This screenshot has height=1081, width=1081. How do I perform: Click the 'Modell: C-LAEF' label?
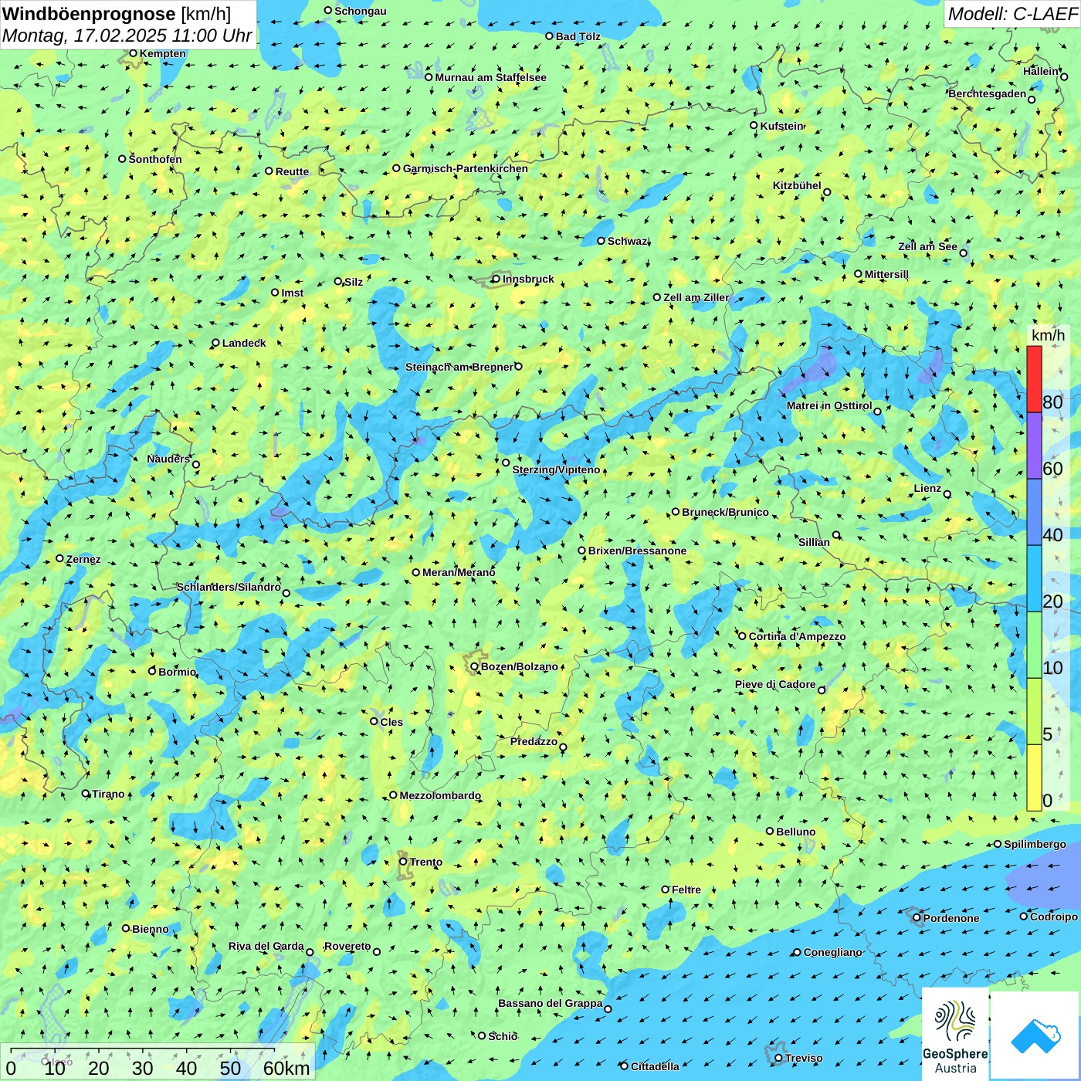point(1012,14)
